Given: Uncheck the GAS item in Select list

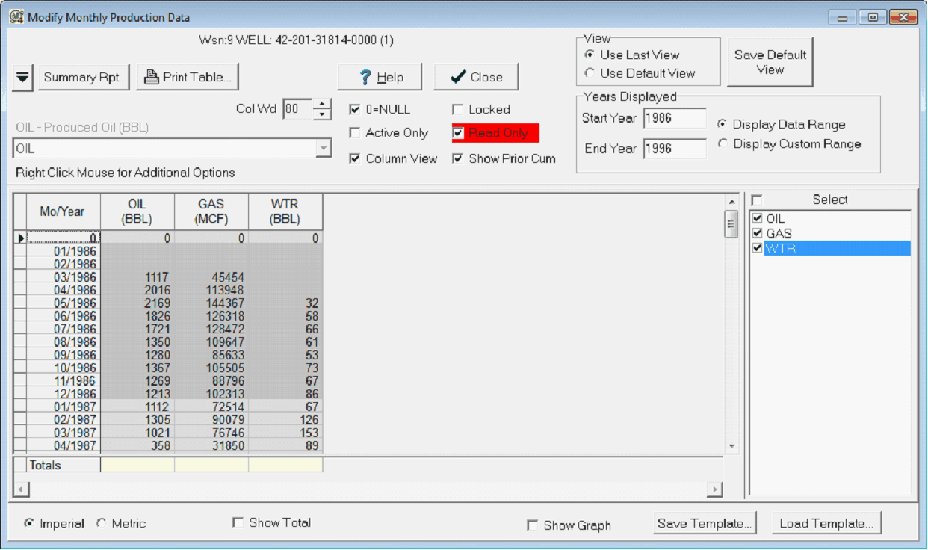Looking at the screenshot, I should click(758, 233).
